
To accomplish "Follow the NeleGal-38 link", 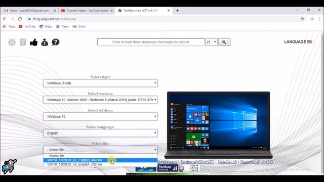I will click(x=227, y=162).
